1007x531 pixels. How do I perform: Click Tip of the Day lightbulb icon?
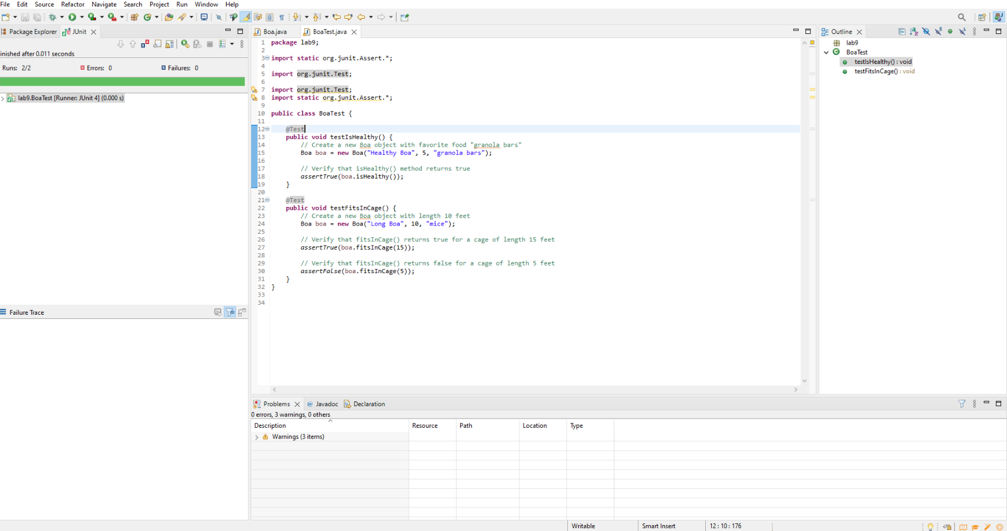[x=930, y=526]
